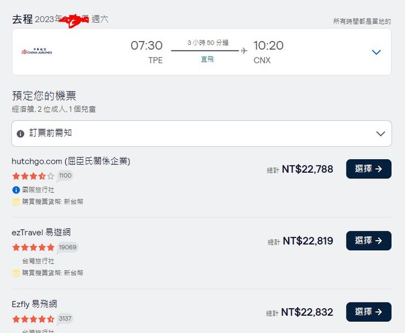Viewport: 405px width, 333px height.
Task: Click the airplane icon on flight route
Action: pos(244,51)
